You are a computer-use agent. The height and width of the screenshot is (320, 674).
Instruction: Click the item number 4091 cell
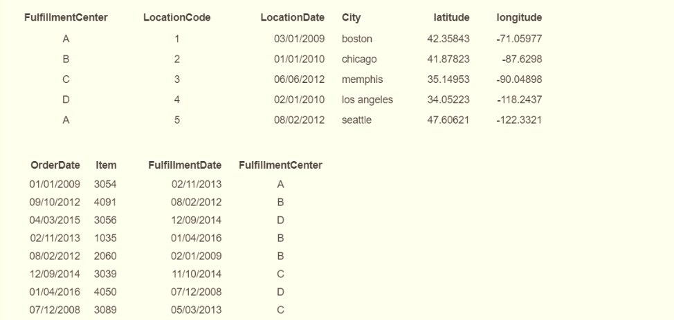(x=106, y=203)
